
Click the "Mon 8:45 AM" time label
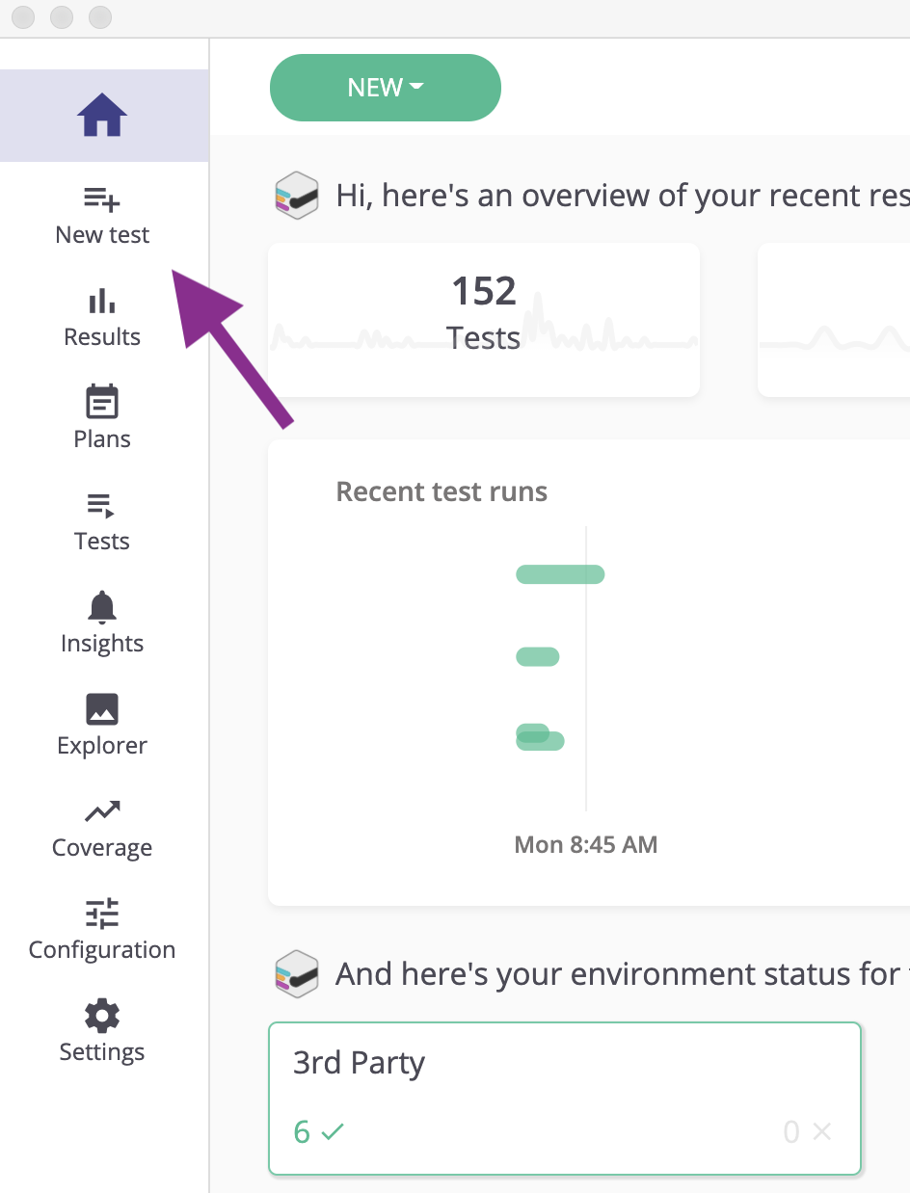point(586,845)
